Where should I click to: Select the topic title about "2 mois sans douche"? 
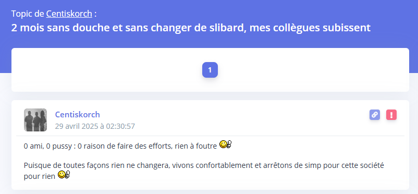click(x=191, y=28)
